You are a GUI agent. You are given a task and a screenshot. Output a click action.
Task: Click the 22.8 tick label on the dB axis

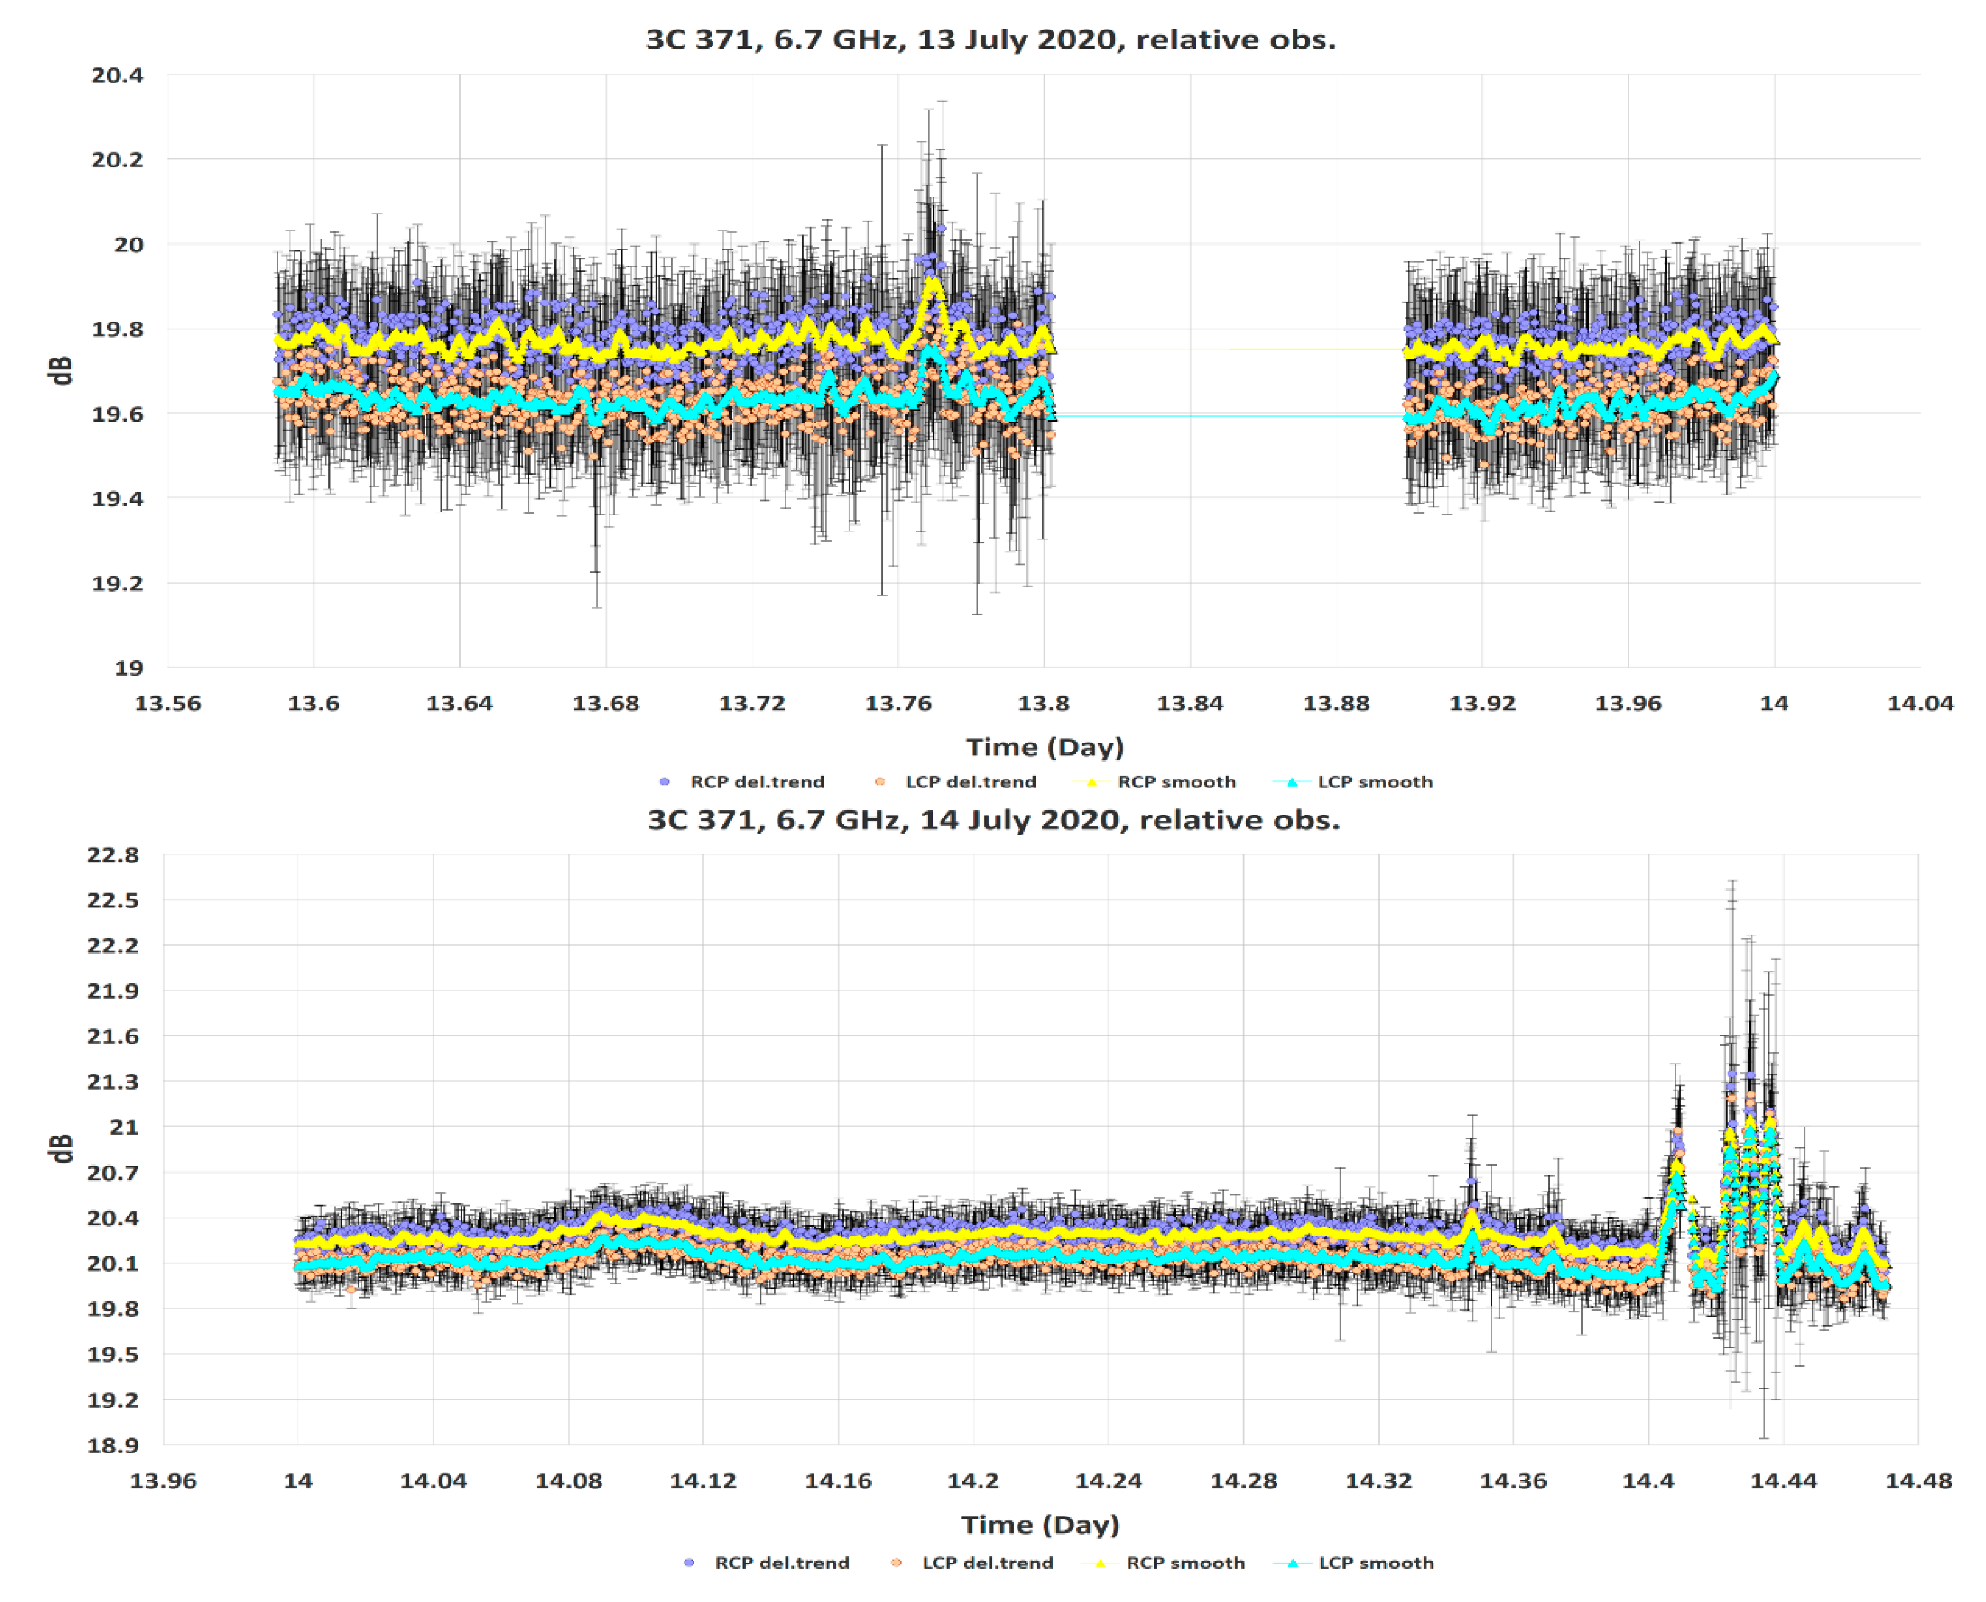point(113,855)
